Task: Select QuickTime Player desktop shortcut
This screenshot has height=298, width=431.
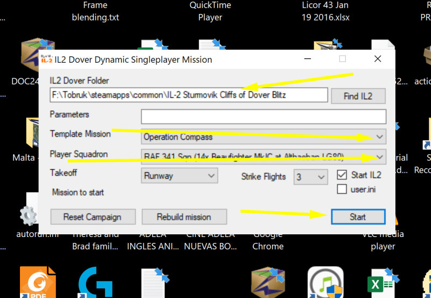Action: [210, 11]
